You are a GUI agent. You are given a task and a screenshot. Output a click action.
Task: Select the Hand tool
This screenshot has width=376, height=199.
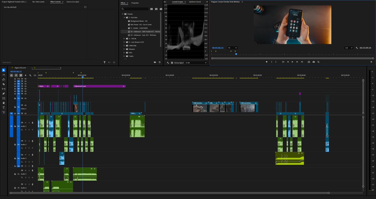click(4, 103)
